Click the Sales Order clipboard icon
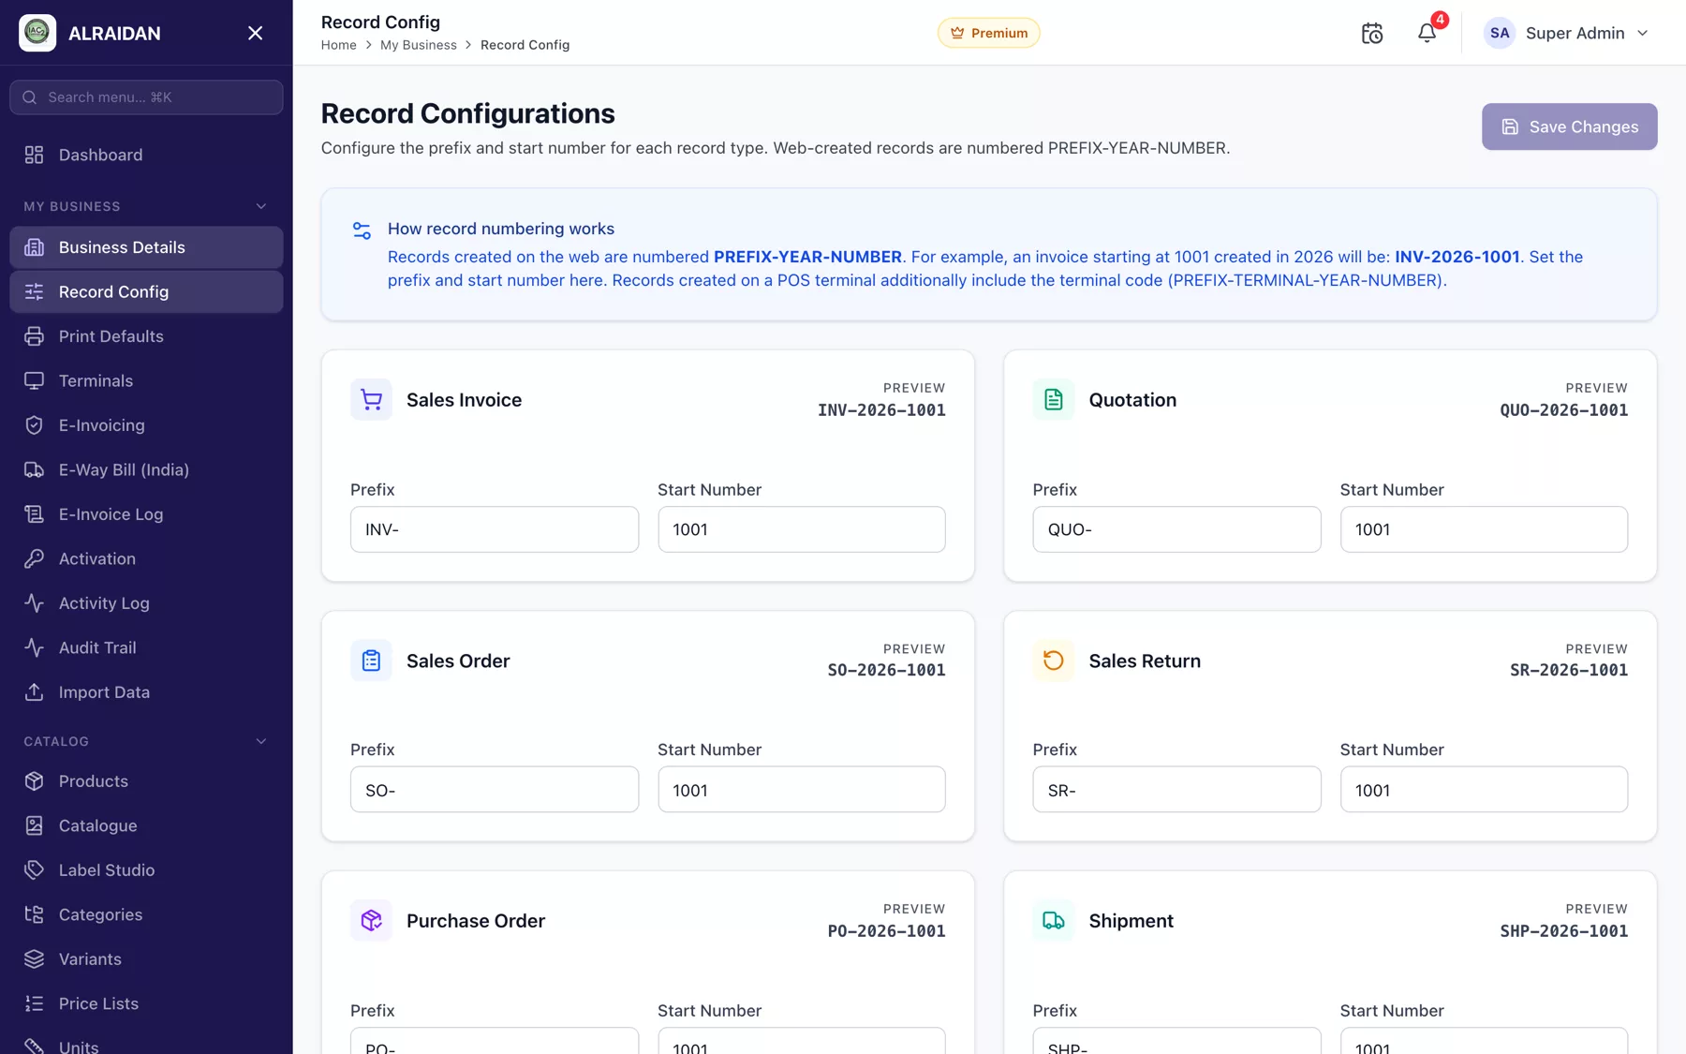 pos(371,661)
